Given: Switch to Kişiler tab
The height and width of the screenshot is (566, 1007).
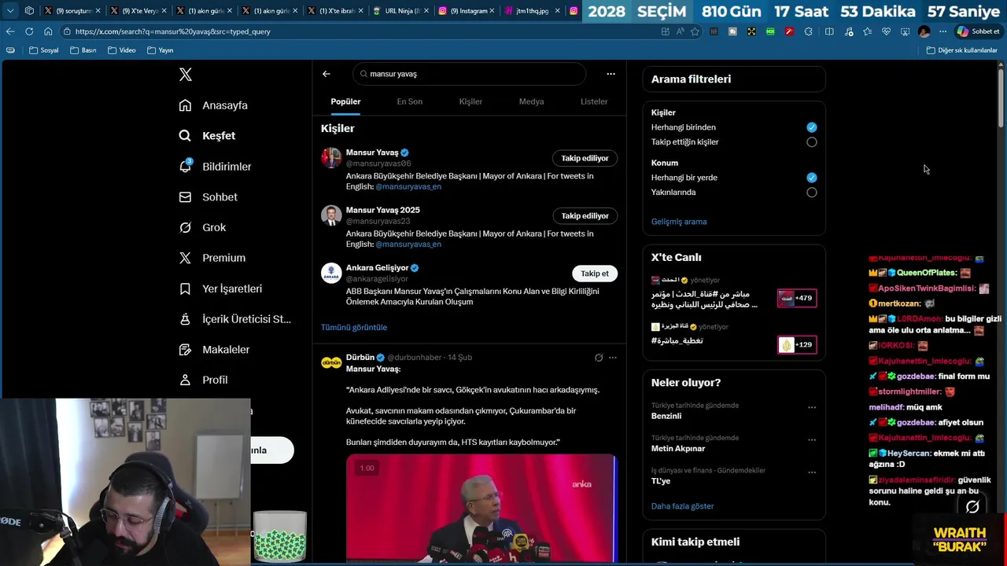Looking at the screenshot, I should pyautogui.click(x=470, y=101).
